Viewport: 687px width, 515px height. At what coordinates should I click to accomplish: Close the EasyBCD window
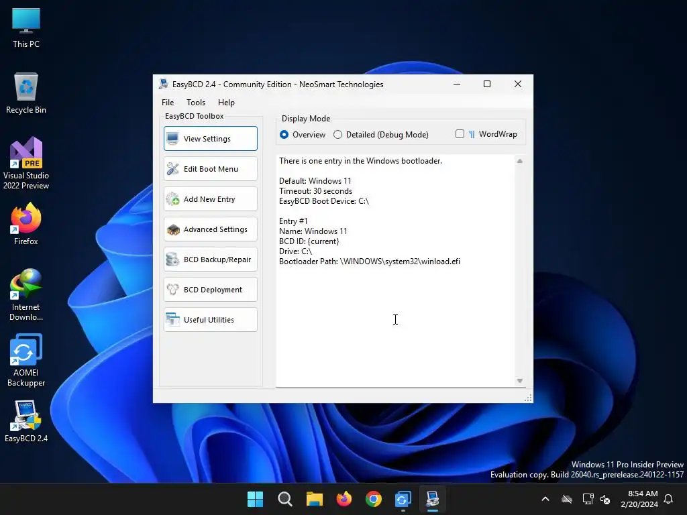518,84
